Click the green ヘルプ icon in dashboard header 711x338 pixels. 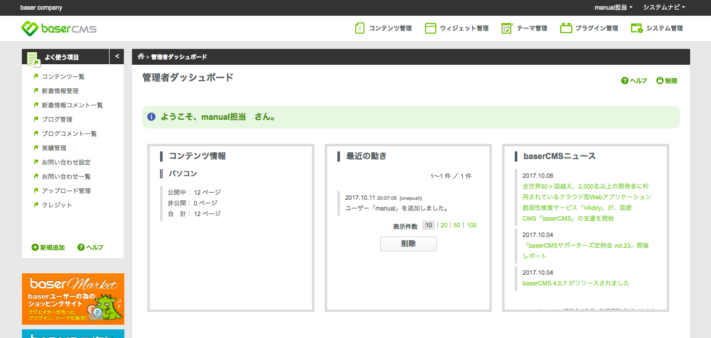[x=624, y=81]
